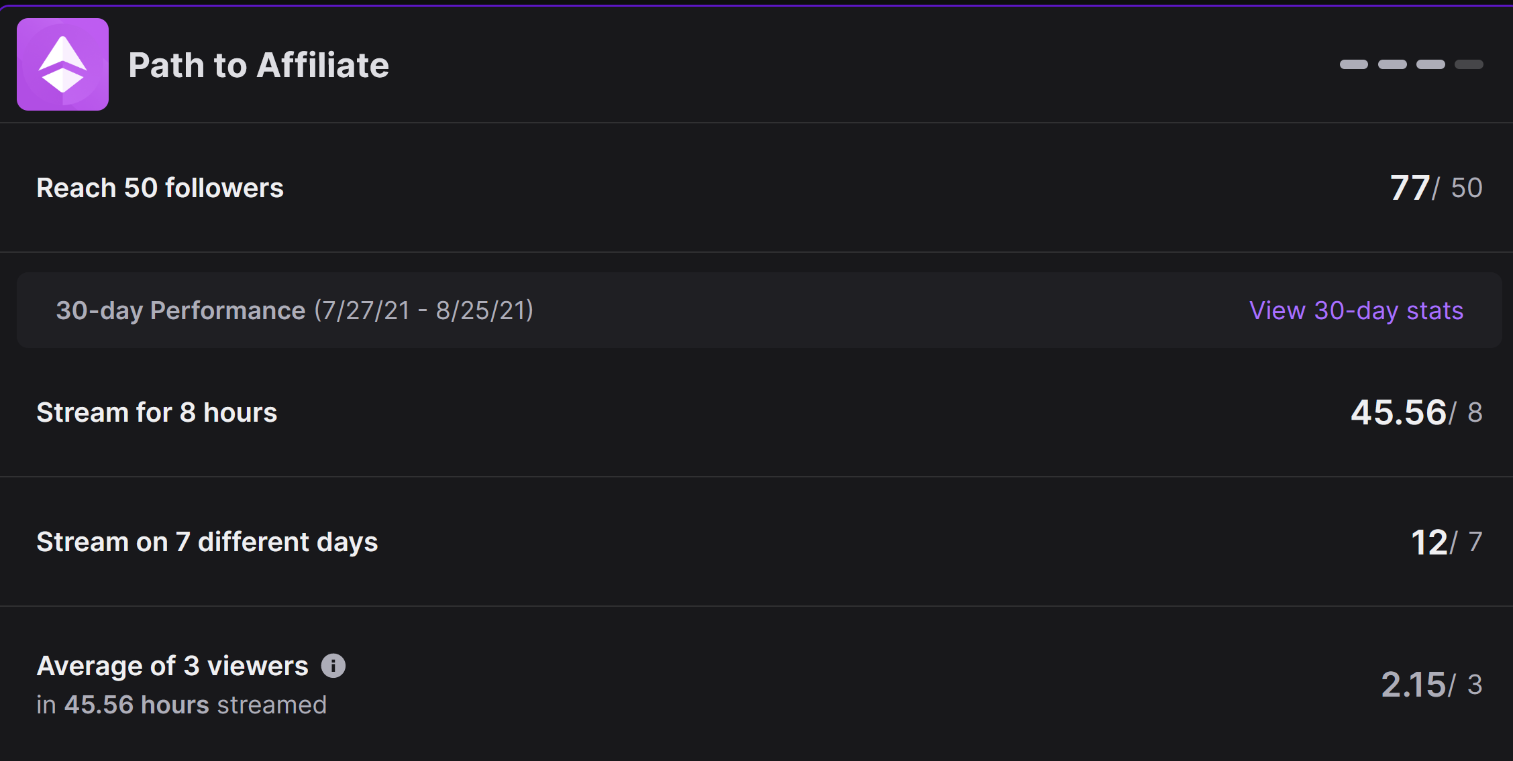Select the first progress dash indicator
Screen dimensions: 1513x761
pos(1354,64)
